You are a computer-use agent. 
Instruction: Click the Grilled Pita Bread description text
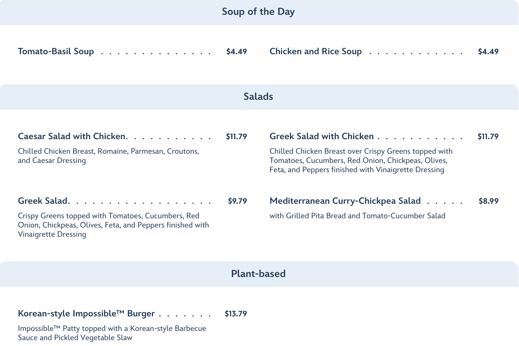[x=357, y=216]
